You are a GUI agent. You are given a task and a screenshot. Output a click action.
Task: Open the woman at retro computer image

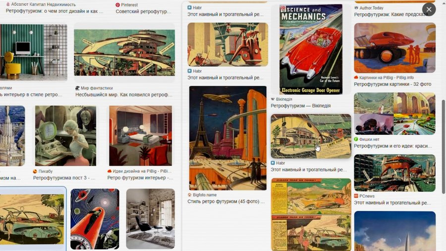(x=66, y=136)
